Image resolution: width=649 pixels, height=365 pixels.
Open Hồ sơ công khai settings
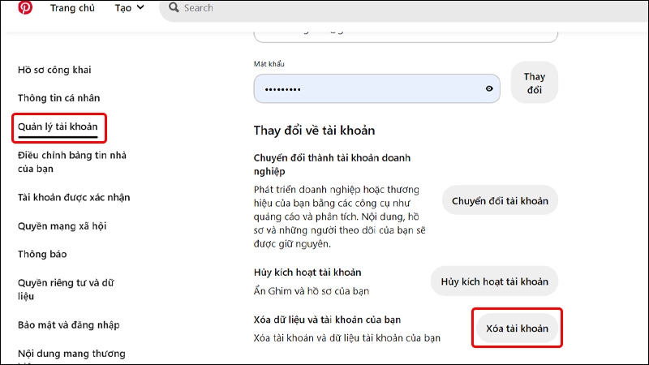click(54, 70)
